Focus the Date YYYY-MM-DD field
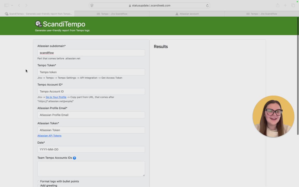The height and width of the screenshot is (187, 299). (x=91, y=149)
